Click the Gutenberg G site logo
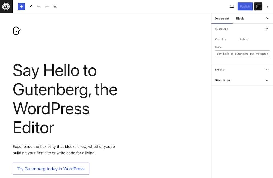This screenshot has height=178, width=273. coord(17,31)
